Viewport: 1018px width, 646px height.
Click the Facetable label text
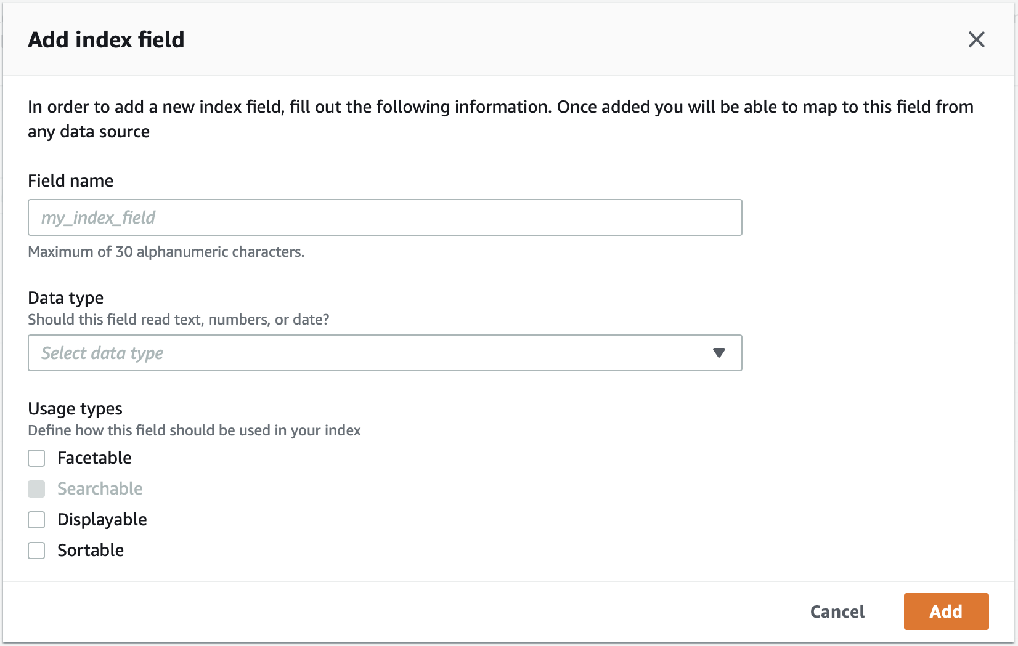coord(94,458)
